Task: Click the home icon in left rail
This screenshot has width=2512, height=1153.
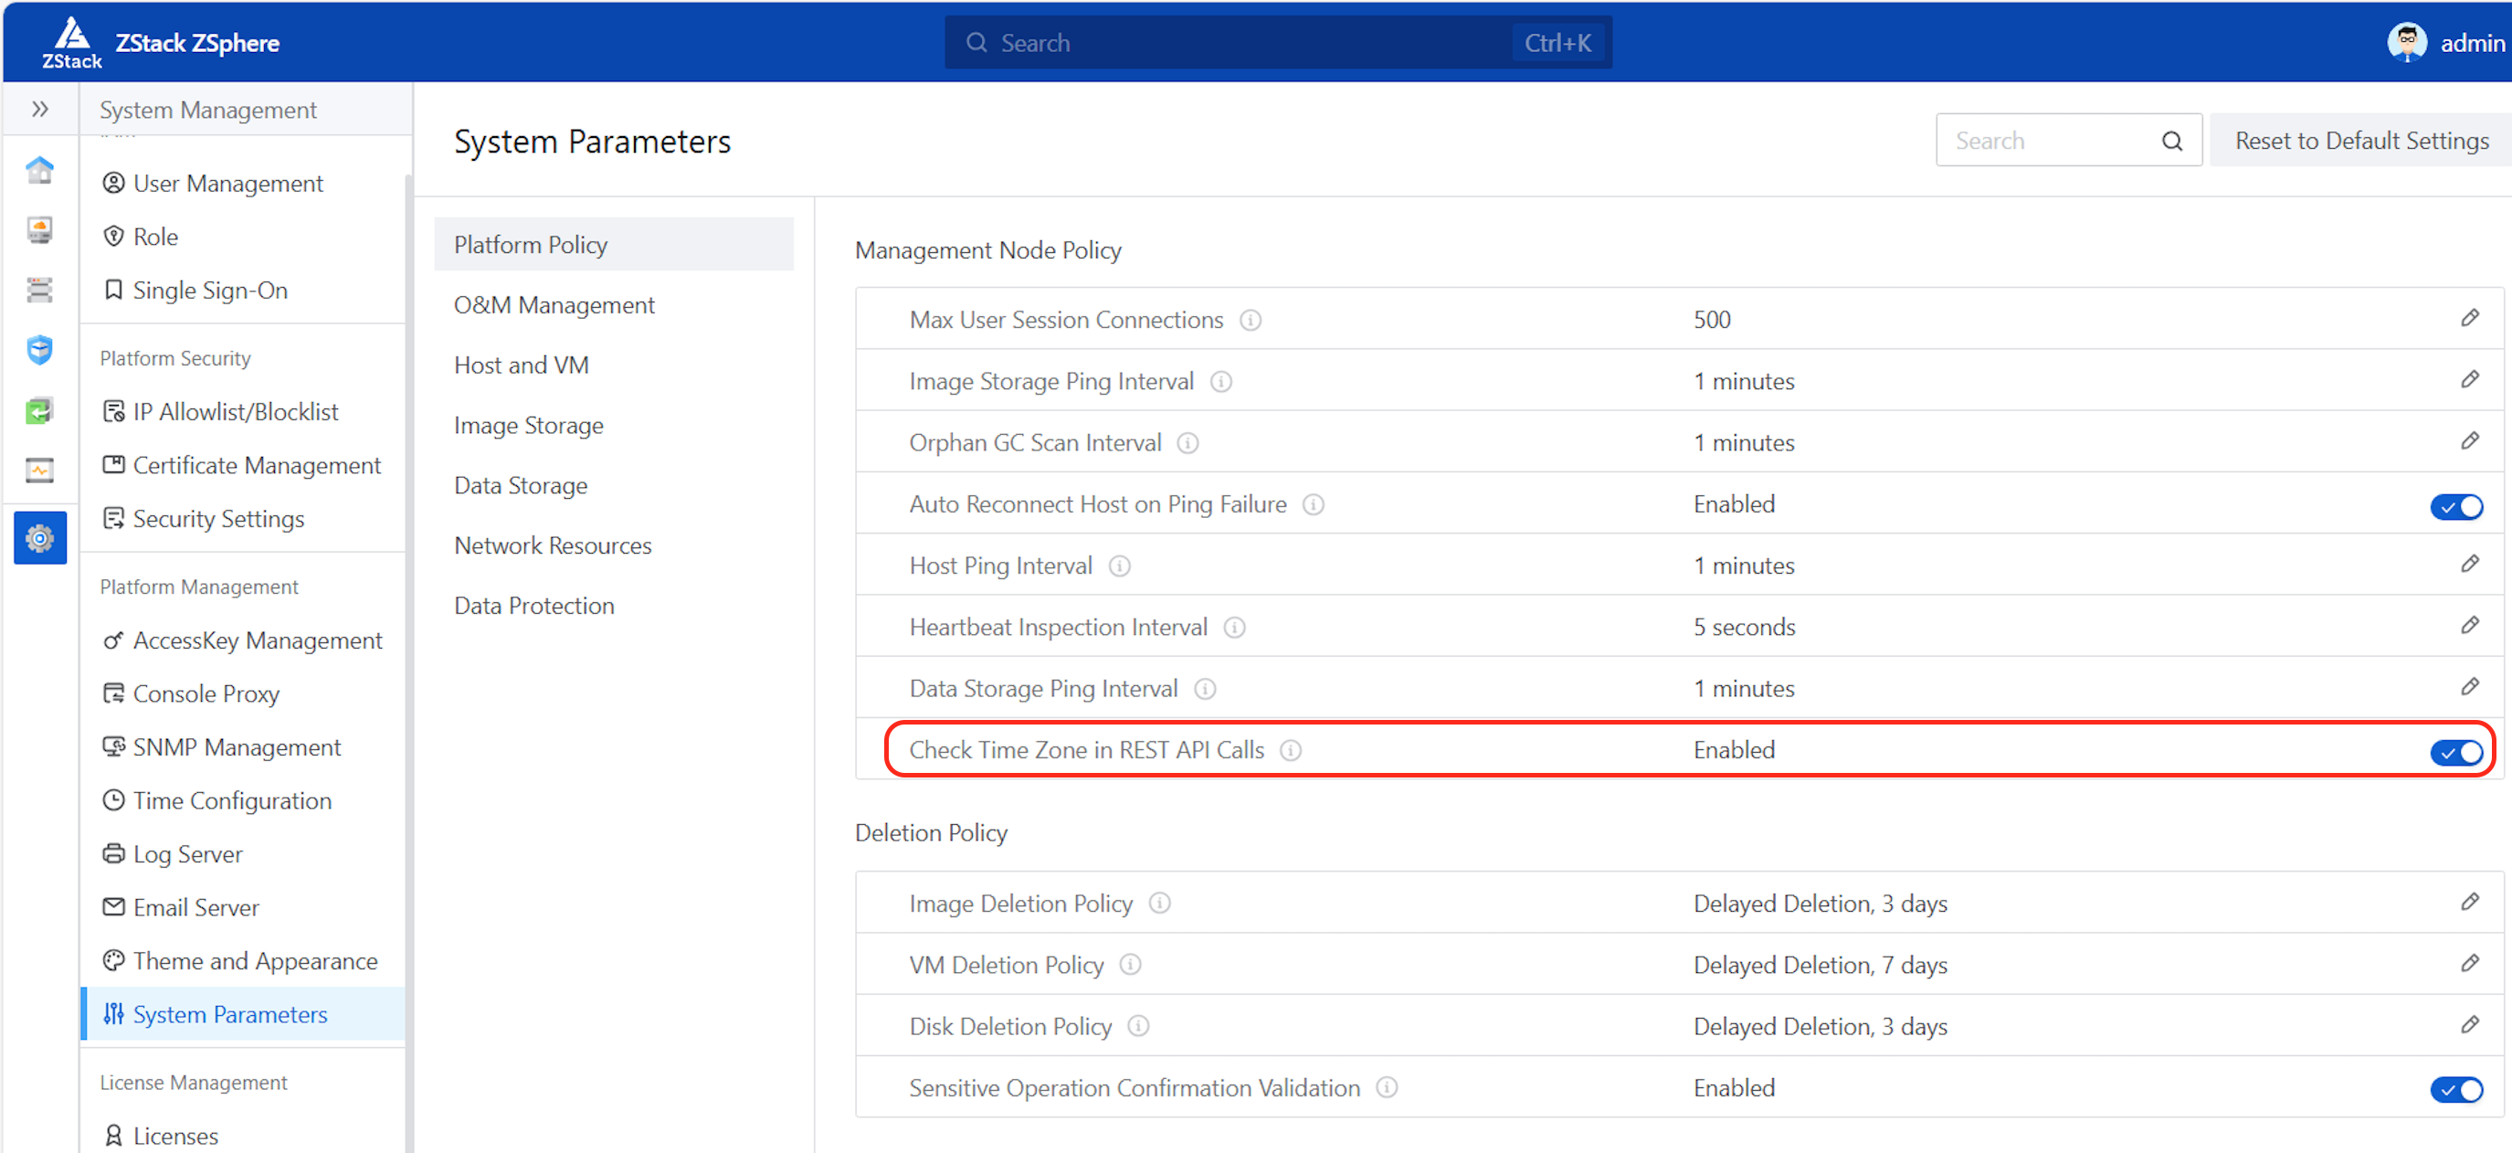Action: 40,170
